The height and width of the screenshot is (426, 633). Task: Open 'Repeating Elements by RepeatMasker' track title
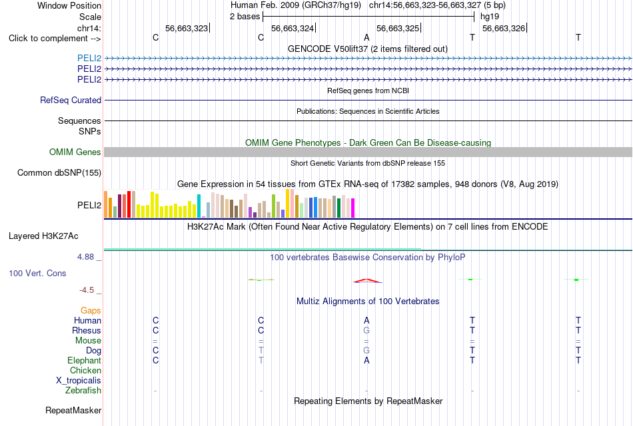[x=368, y=401]
